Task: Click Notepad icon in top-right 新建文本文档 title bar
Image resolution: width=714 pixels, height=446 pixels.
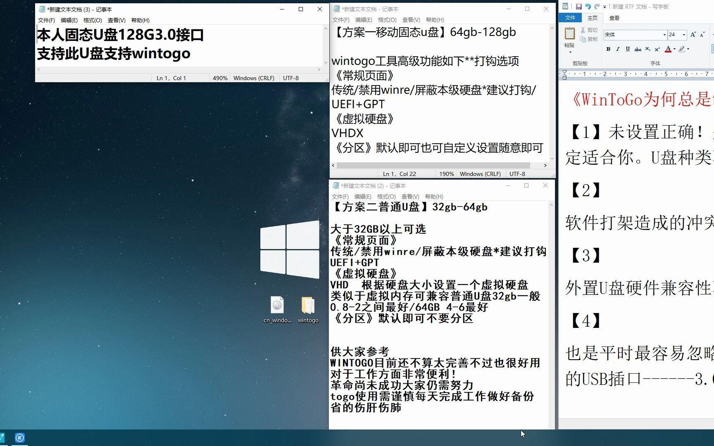Action: click(x=336, y=9)
